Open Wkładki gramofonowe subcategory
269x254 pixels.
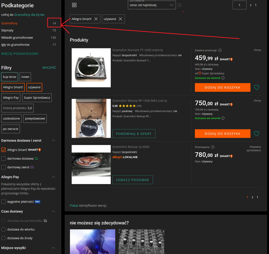(x=17, y=38)
